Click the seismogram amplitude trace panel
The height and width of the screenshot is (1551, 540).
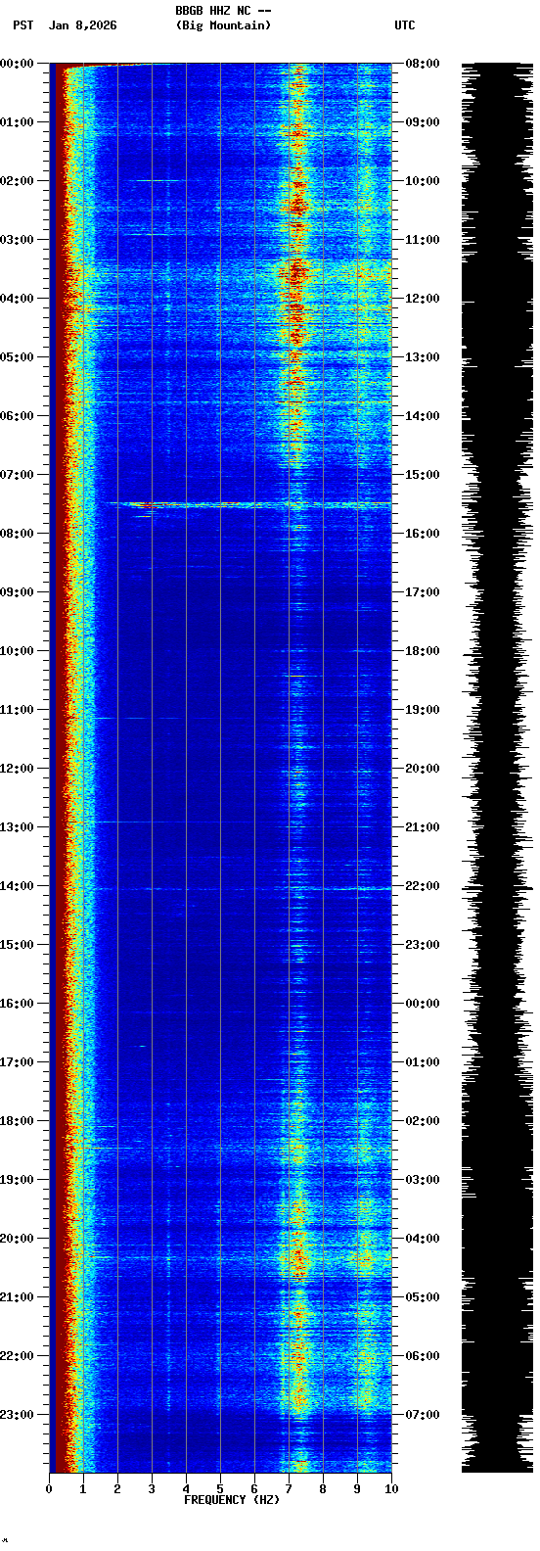coord(497,768)
